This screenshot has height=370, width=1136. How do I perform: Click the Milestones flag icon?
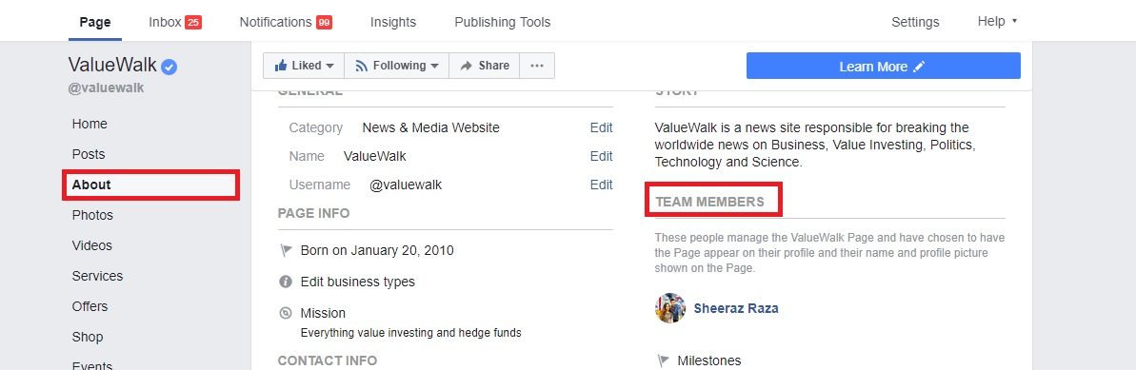pos(662,360)
